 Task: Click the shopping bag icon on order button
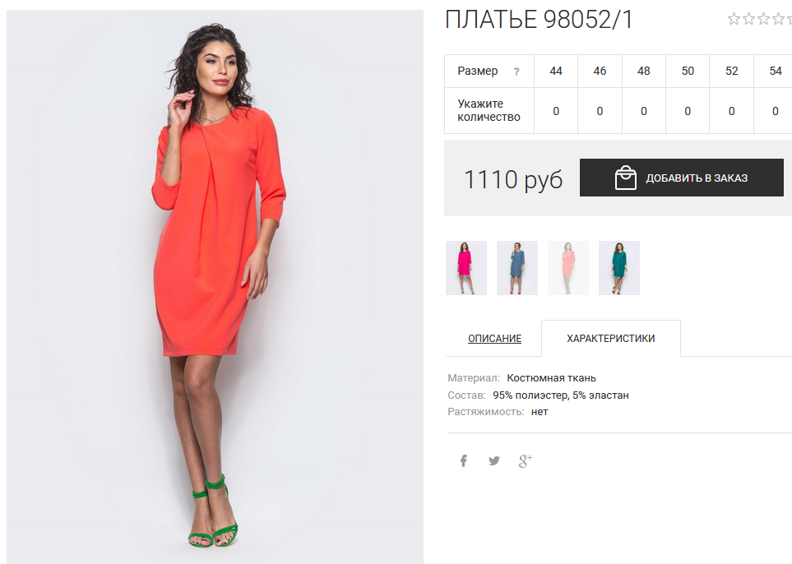625,178
